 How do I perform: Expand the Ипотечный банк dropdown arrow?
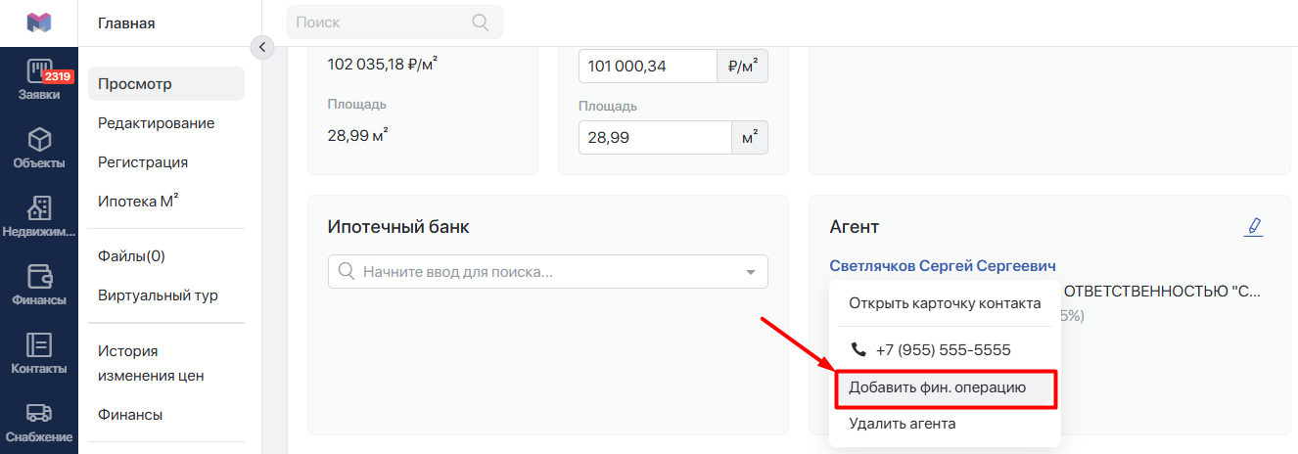pyautogui.click(x=751, y=272)
